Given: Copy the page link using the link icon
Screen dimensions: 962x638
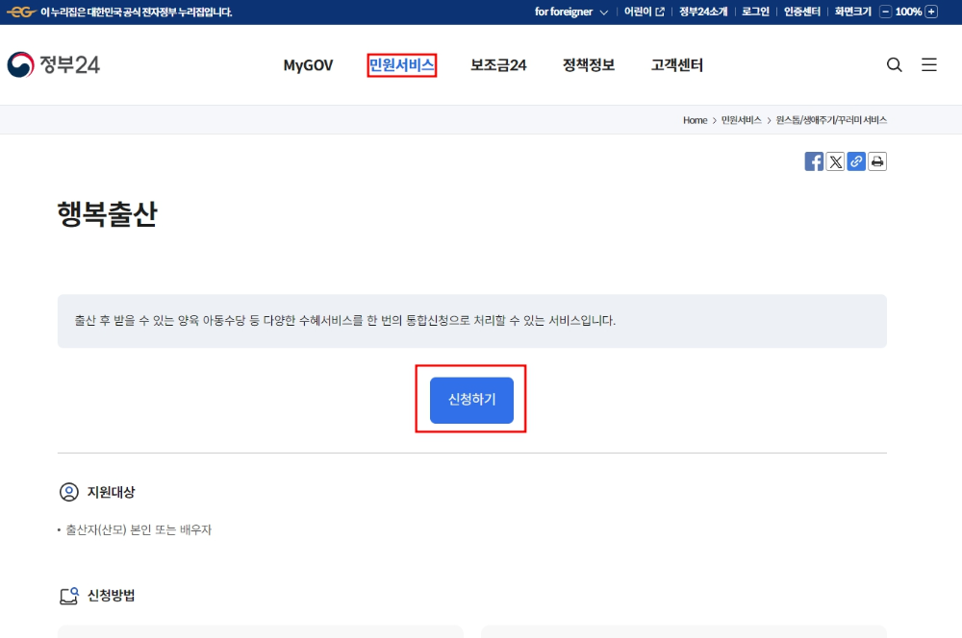Looking at the screenshot, I should click(x=856, y=161).
